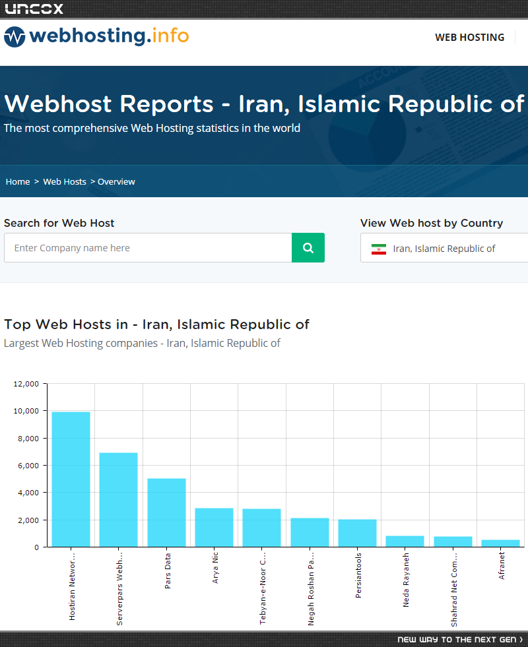Open the WEB HOSTING menu item

(x=469, y=38)
